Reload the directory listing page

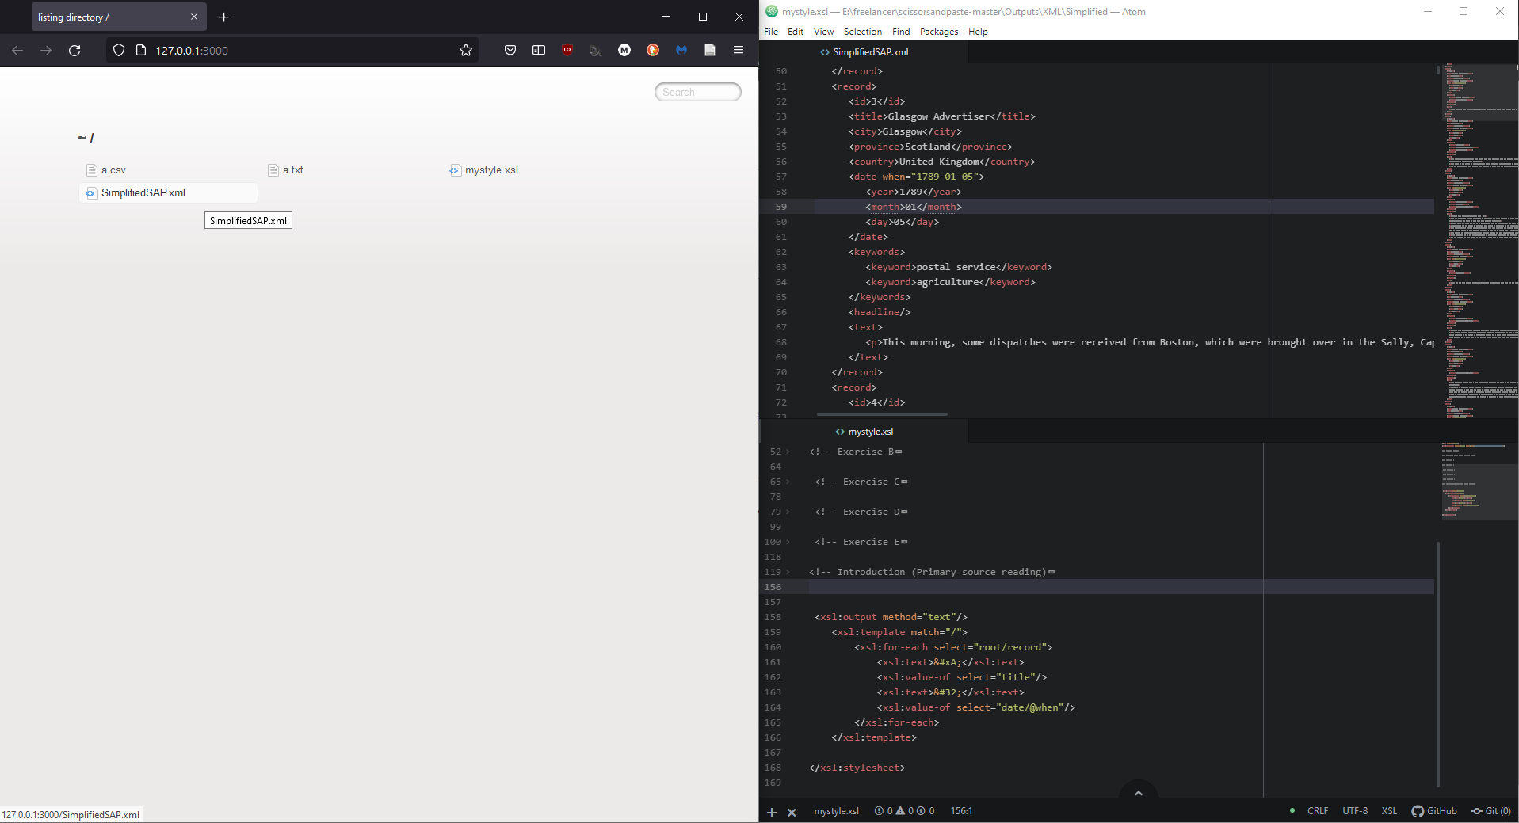[x=75, y=50]
